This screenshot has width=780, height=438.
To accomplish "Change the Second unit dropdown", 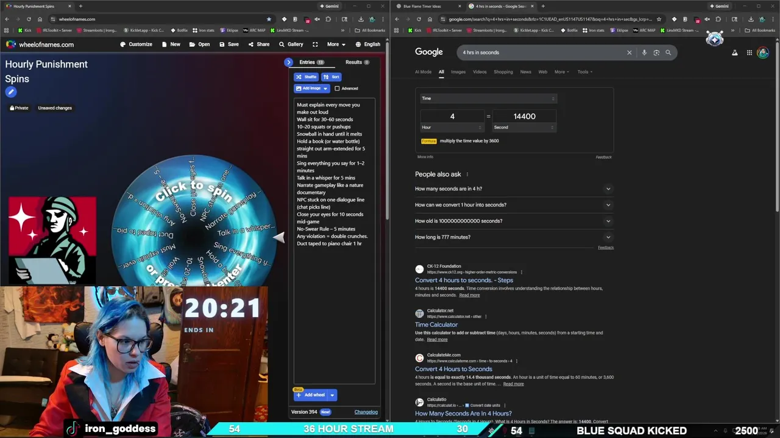I will coord(524,127).
